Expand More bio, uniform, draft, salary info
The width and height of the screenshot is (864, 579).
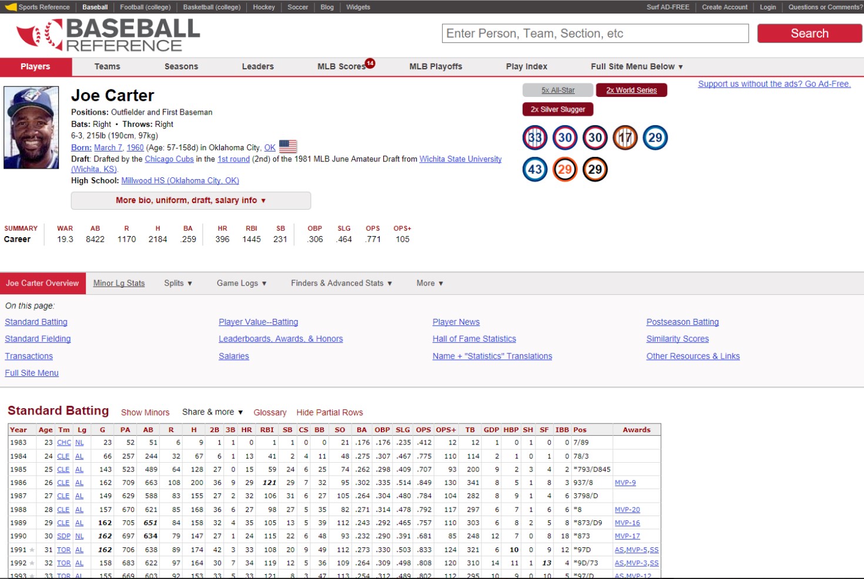point(191,200)
